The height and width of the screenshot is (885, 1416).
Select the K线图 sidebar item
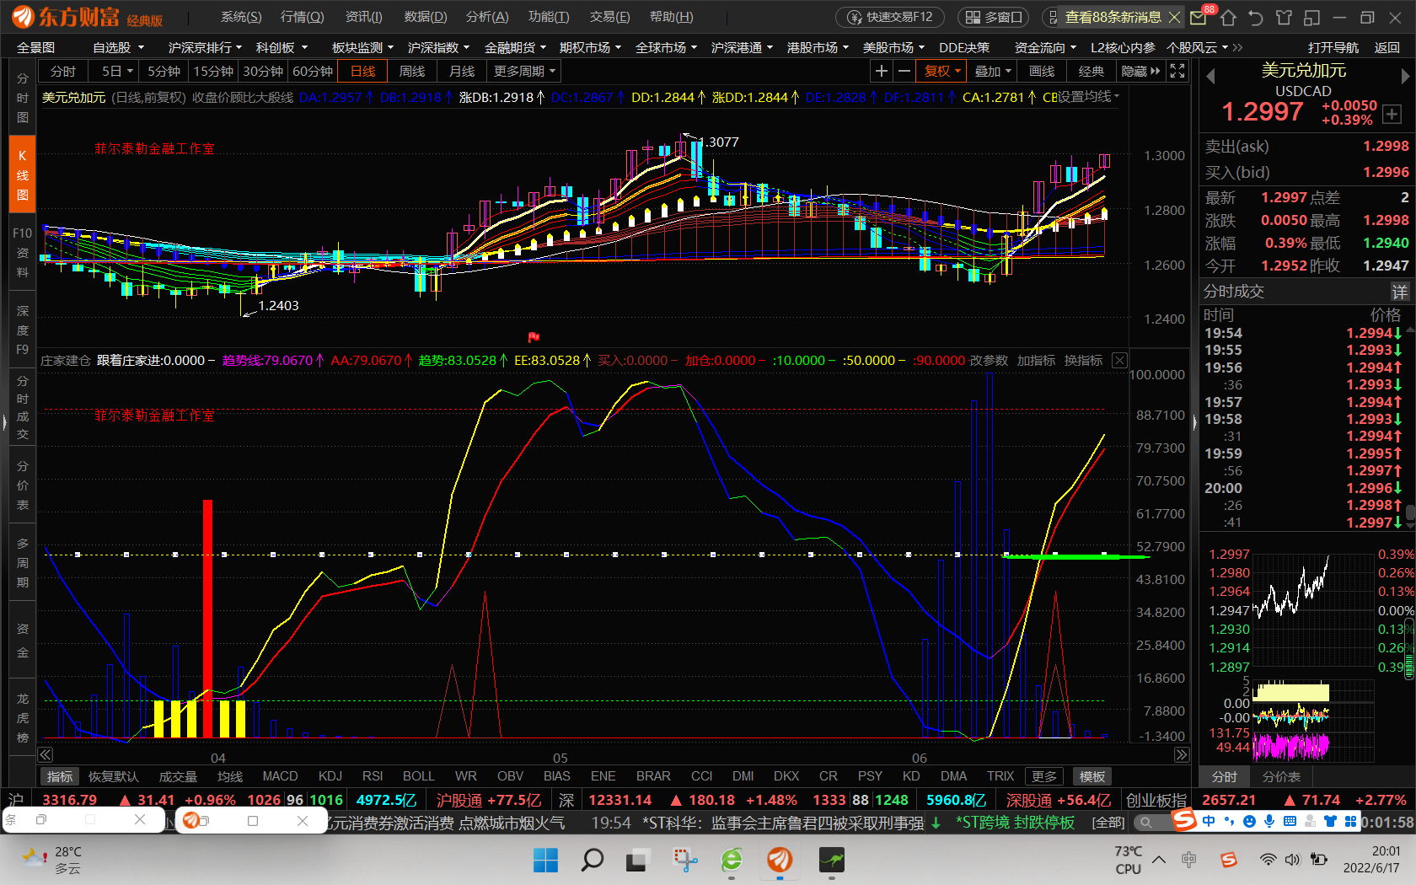point(22,175)
